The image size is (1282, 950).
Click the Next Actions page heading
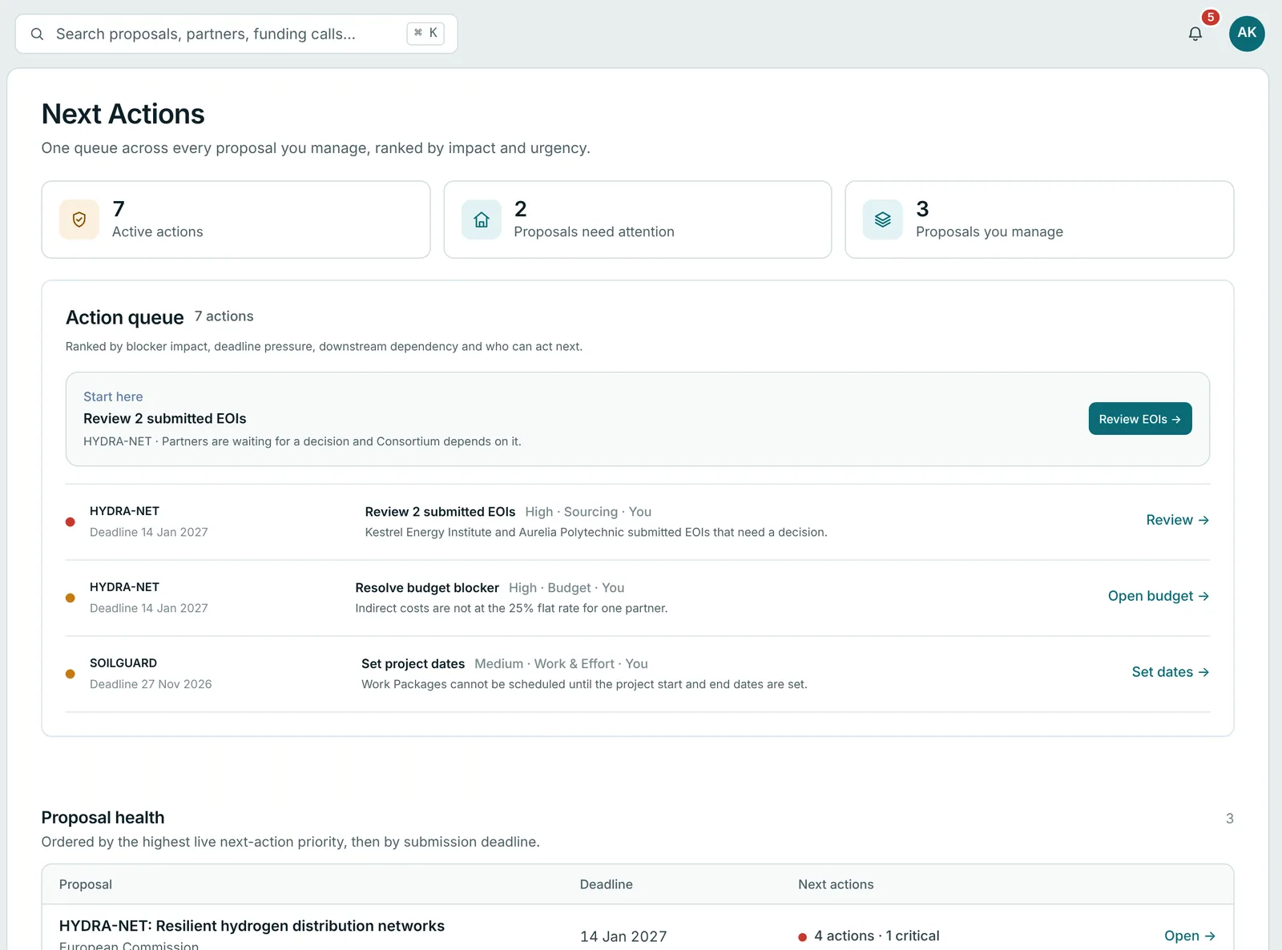point(123,115)
